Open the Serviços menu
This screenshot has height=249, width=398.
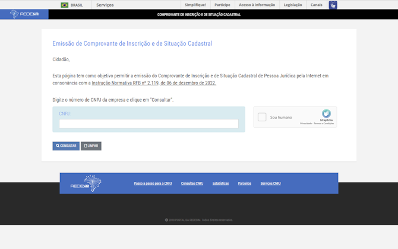point(105,5)
